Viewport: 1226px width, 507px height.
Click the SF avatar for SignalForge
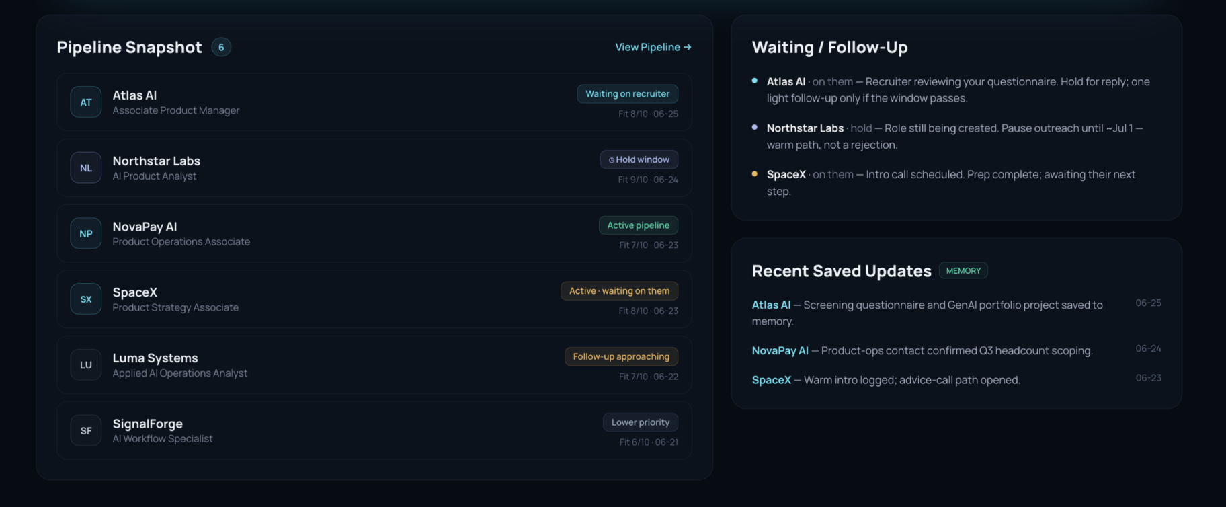tap(86, 430)
